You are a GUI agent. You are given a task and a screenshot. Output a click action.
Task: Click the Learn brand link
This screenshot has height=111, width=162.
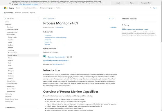click(11, 8)
